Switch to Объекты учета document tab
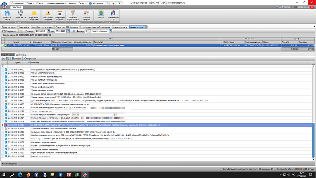This screenshot has width=316, height=178. coord(9,27)
